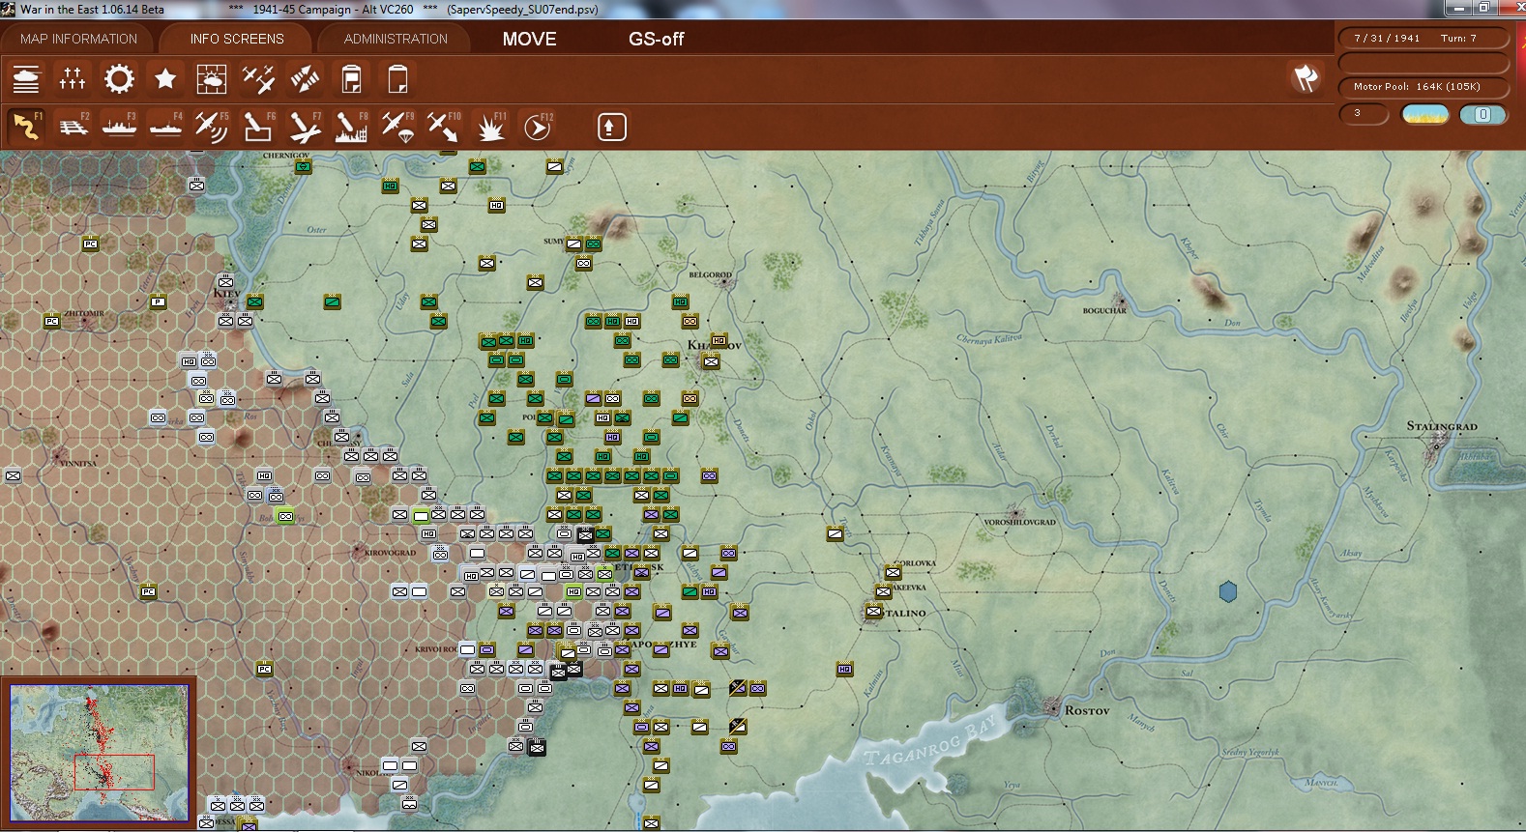Open the MAP INFORMATION tab
The image size is (1526, 832).
(x=78, y=39)
